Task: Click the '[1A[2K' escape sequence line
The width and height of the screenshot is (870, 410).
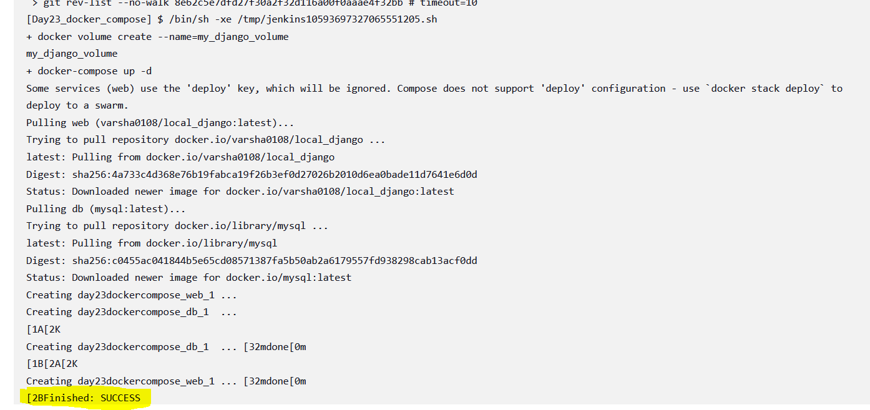Action: click(43, 329)
